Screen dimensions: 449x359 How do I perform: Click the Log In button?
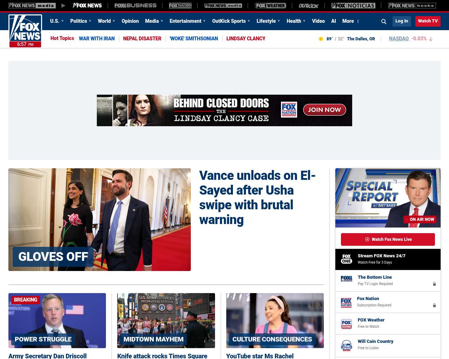point(402,21)
